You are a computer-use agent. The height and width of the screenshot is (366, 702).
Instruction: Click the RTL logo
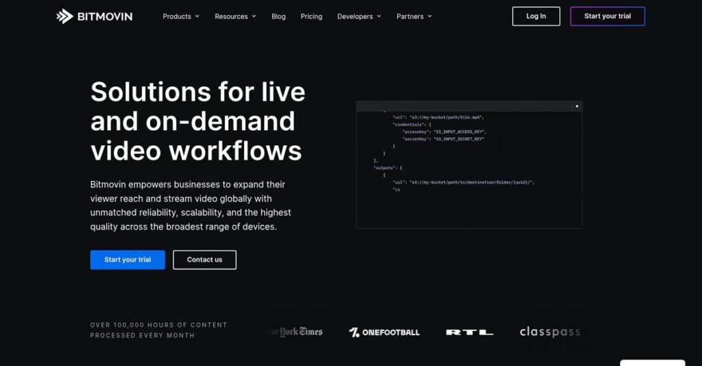(470, 332)
